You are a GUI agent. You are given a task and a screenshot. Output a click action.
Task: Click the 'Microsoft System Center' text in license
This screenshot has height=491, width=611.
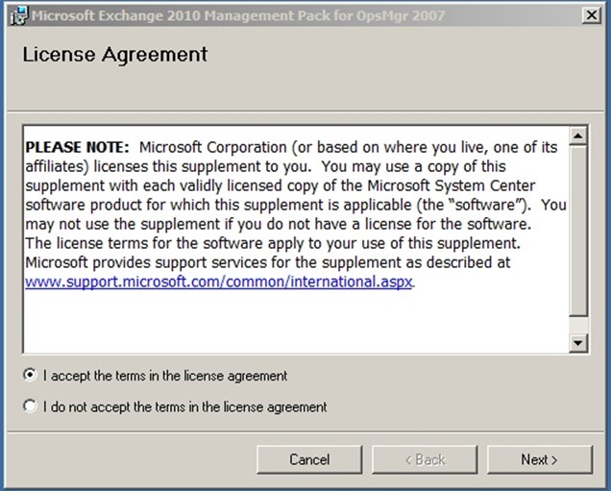coord(452,185)
